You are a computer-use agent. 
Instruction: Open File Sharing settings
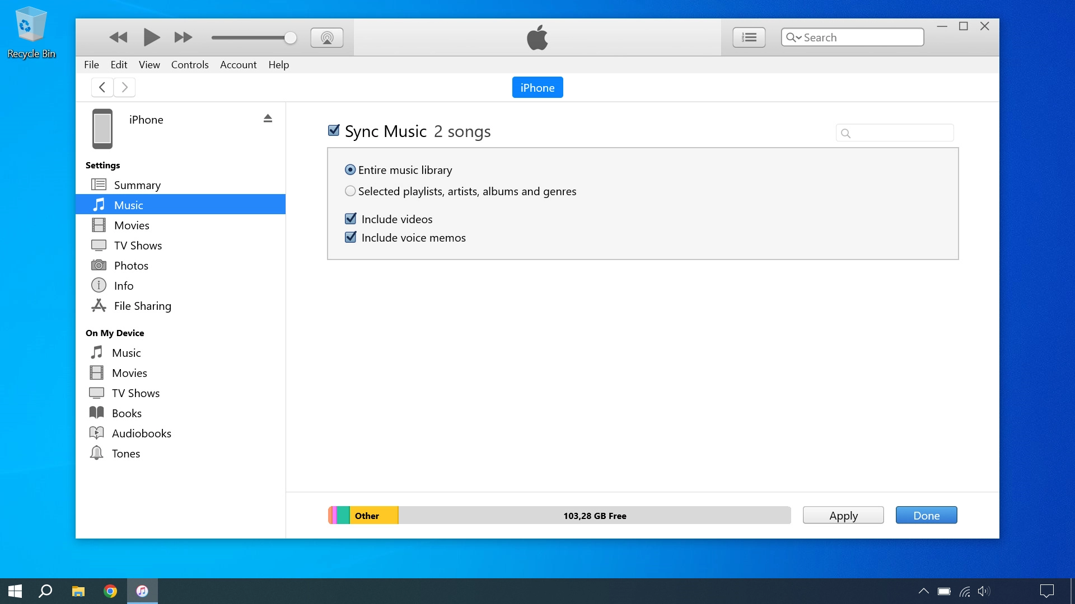[x=142, y=305]
